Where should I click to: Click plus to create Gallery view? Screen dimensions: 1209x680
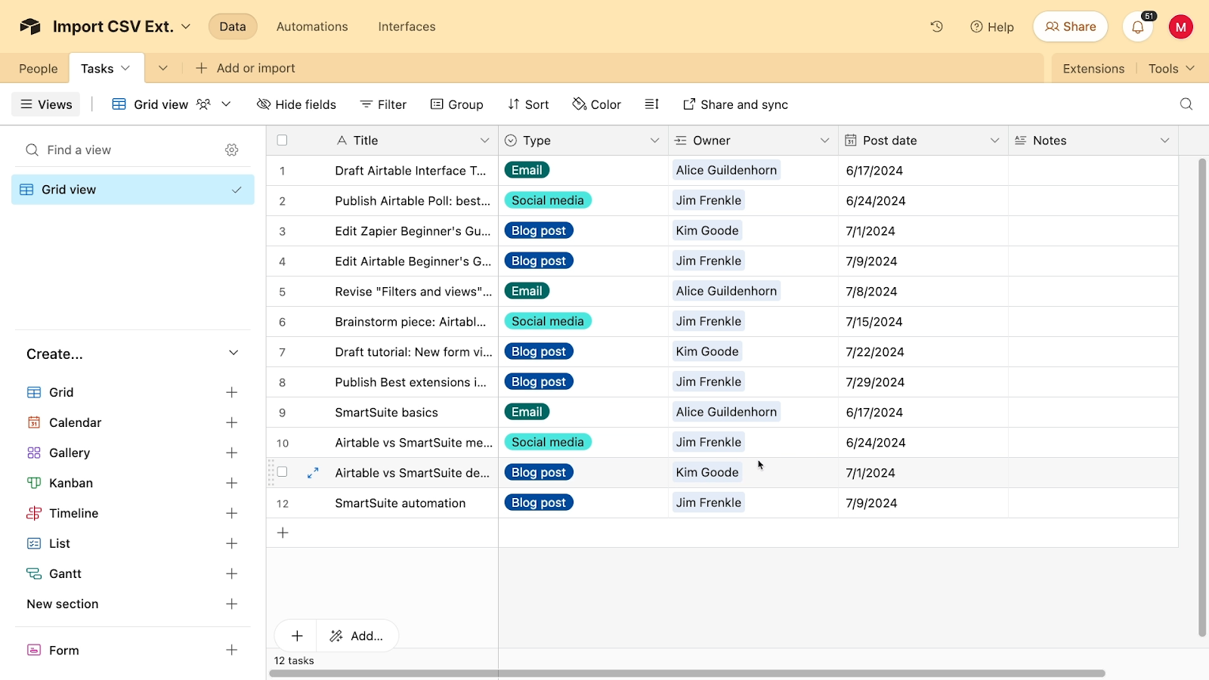coord(232,453)
